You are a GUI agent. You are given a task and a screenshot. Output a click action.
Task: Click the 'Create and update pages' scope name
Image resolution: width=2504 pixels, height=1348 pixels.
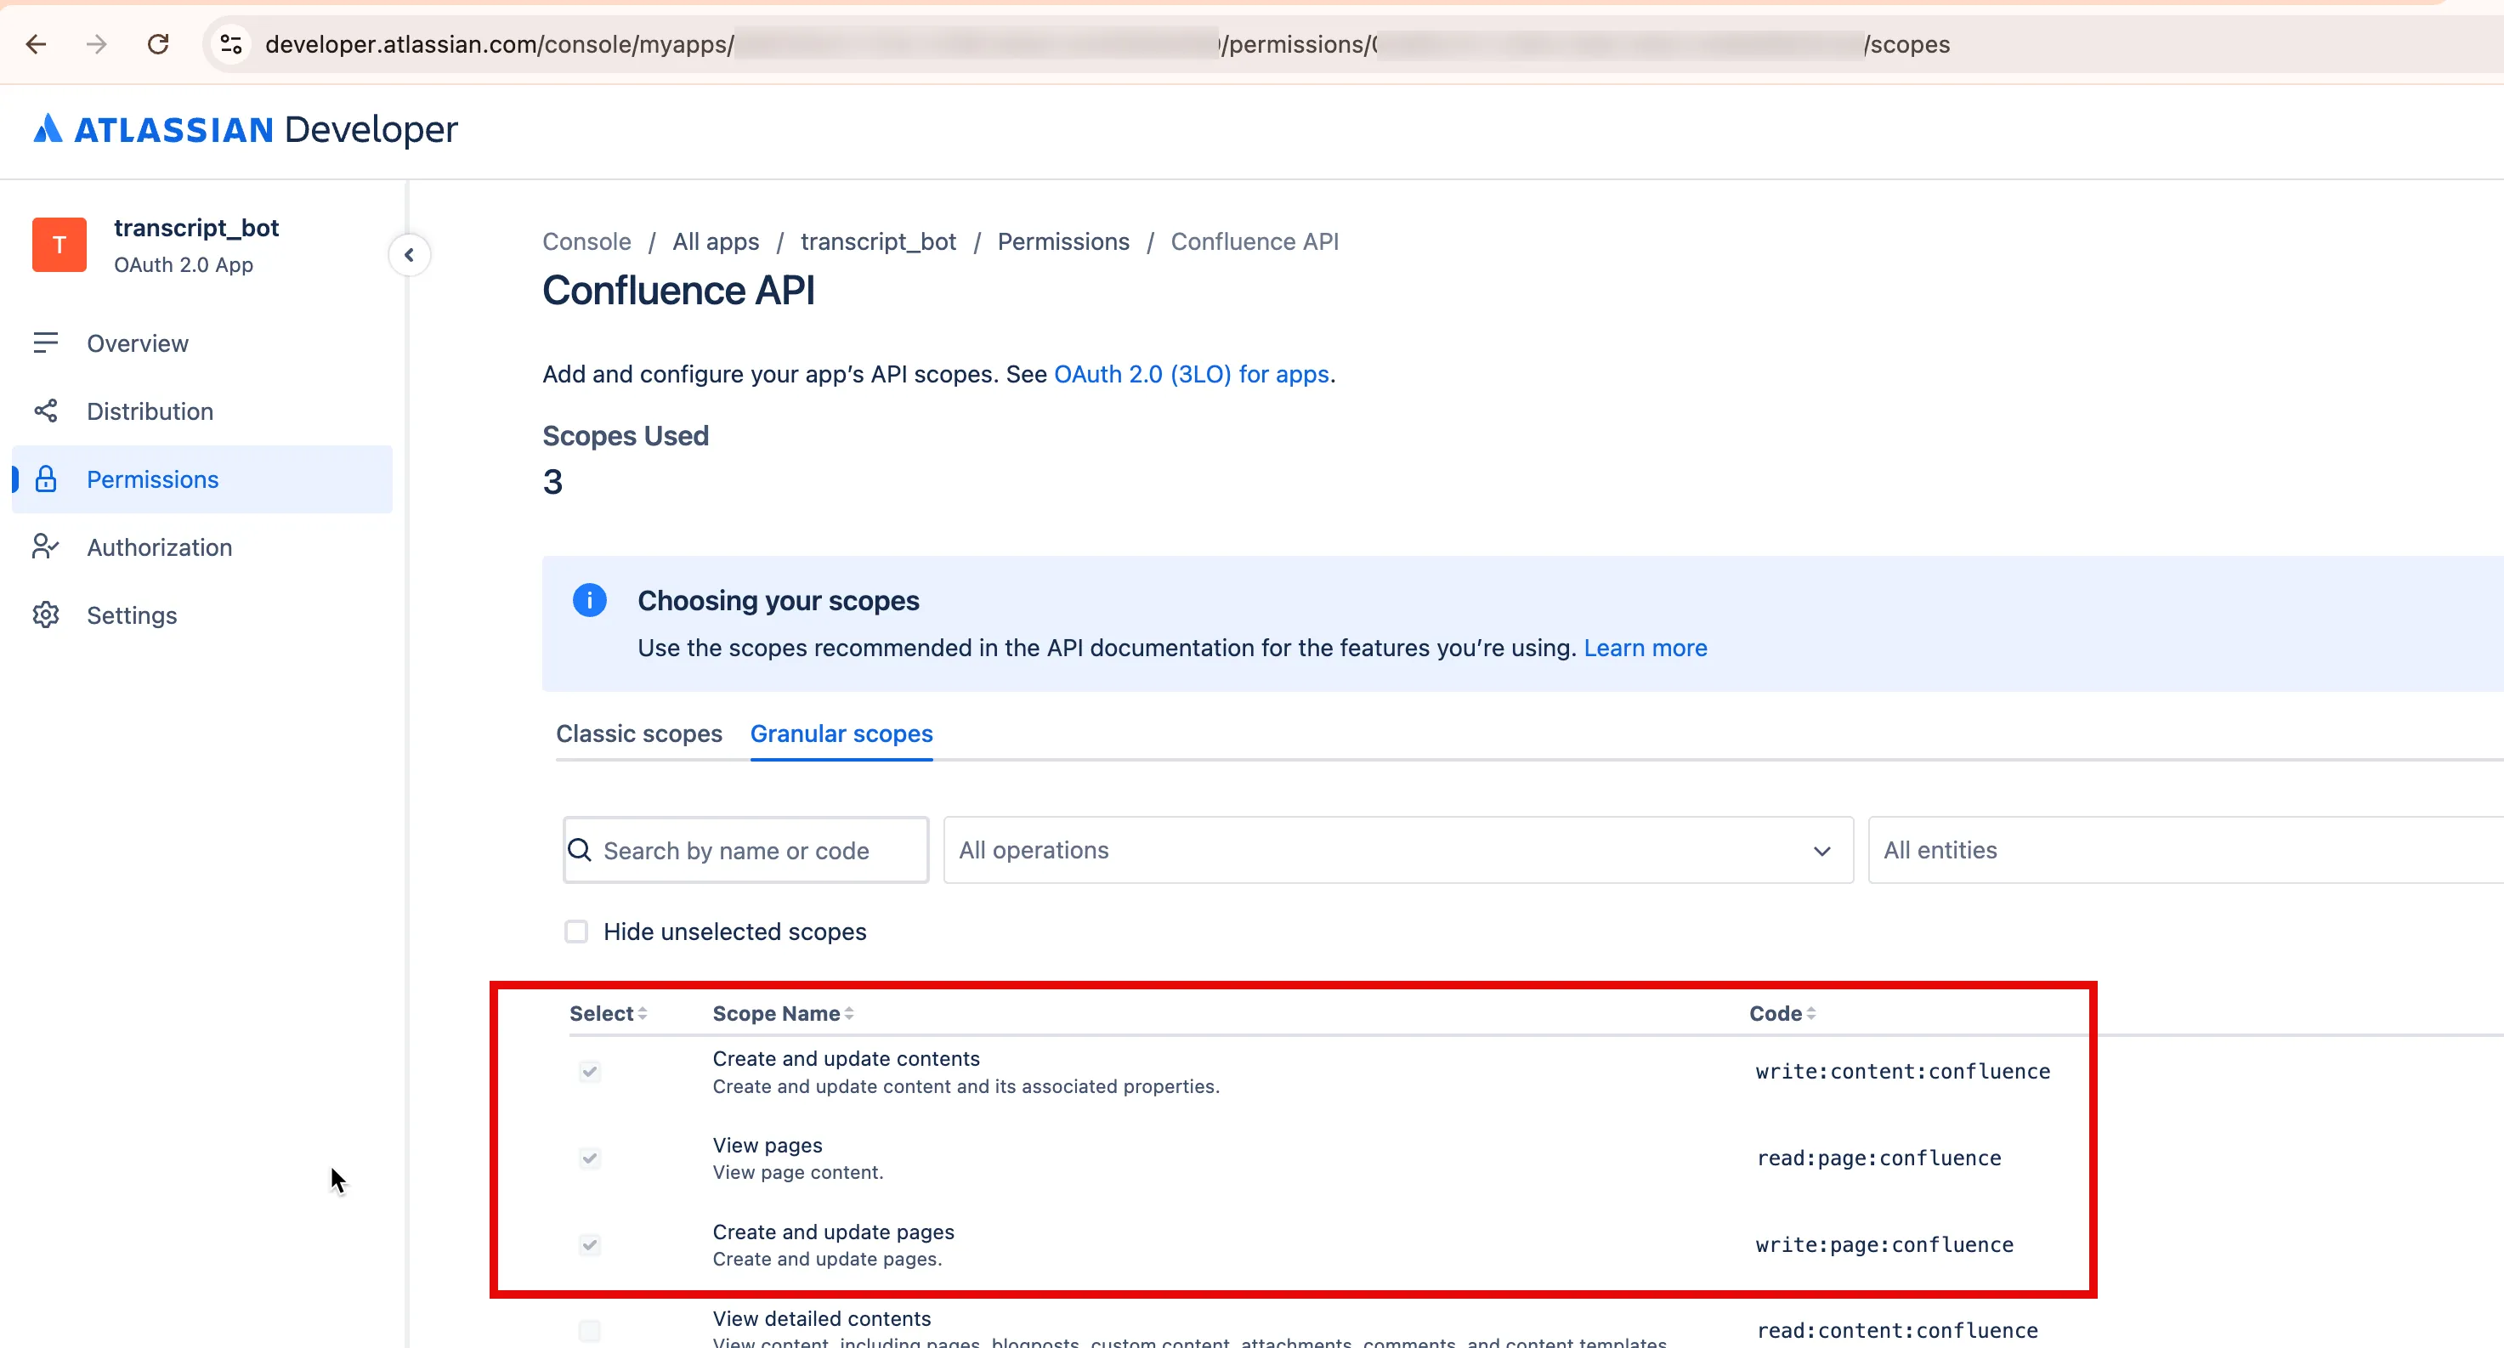833,1232
